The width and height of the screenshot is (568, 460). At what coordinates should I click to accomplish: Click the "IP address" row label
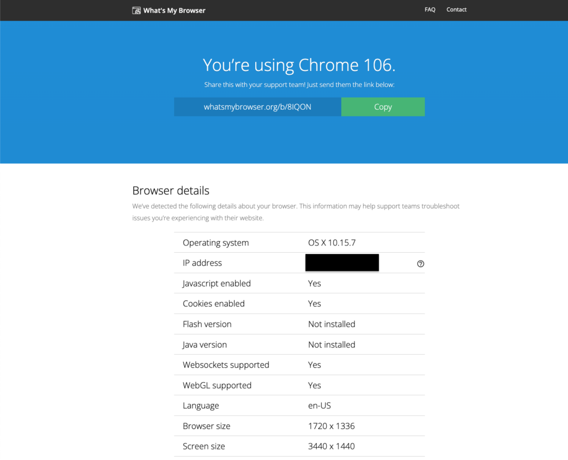(x=202, y=263)
